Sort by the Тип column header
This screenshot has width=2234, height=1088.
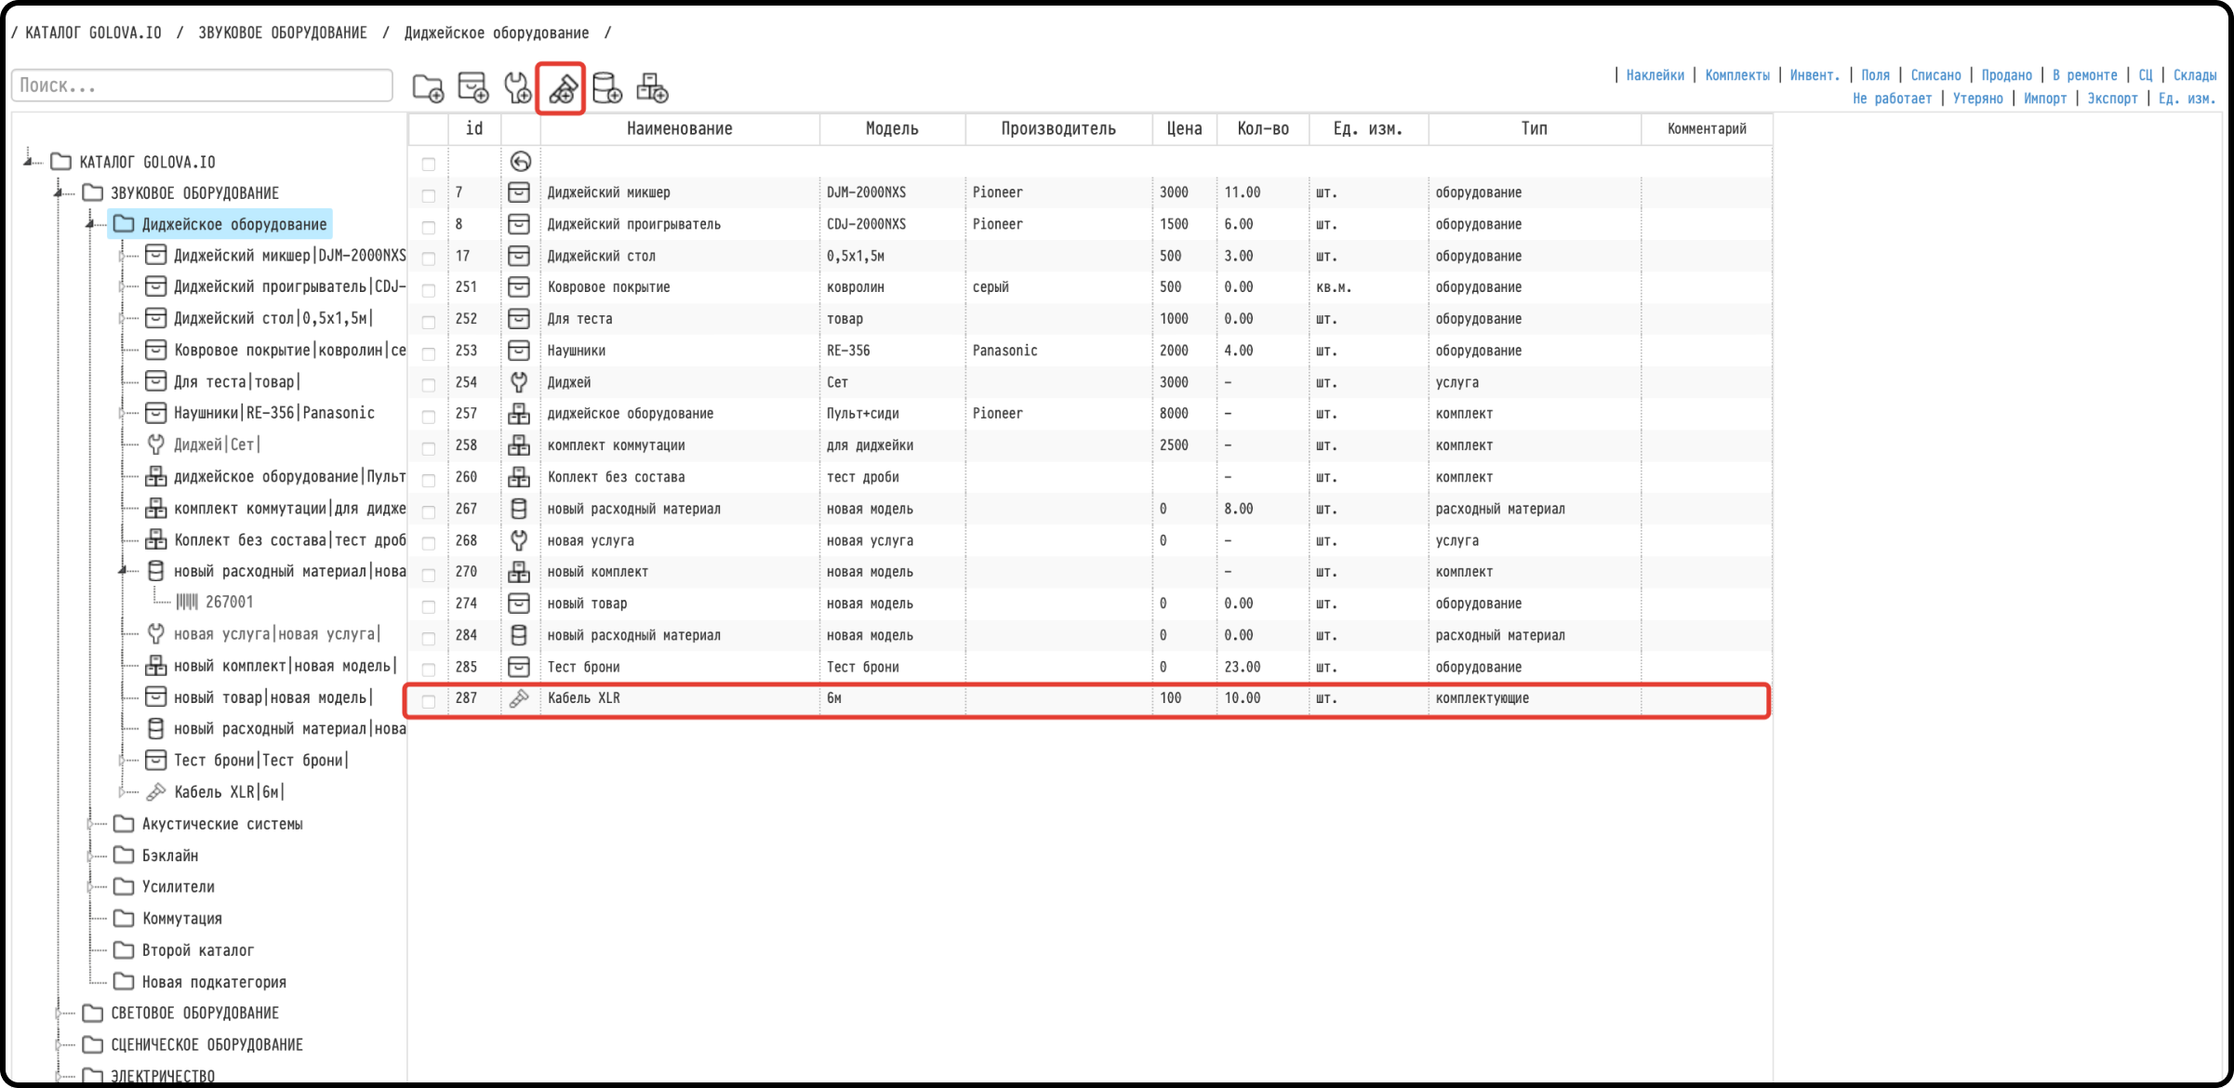click(x=1535, y=129)
